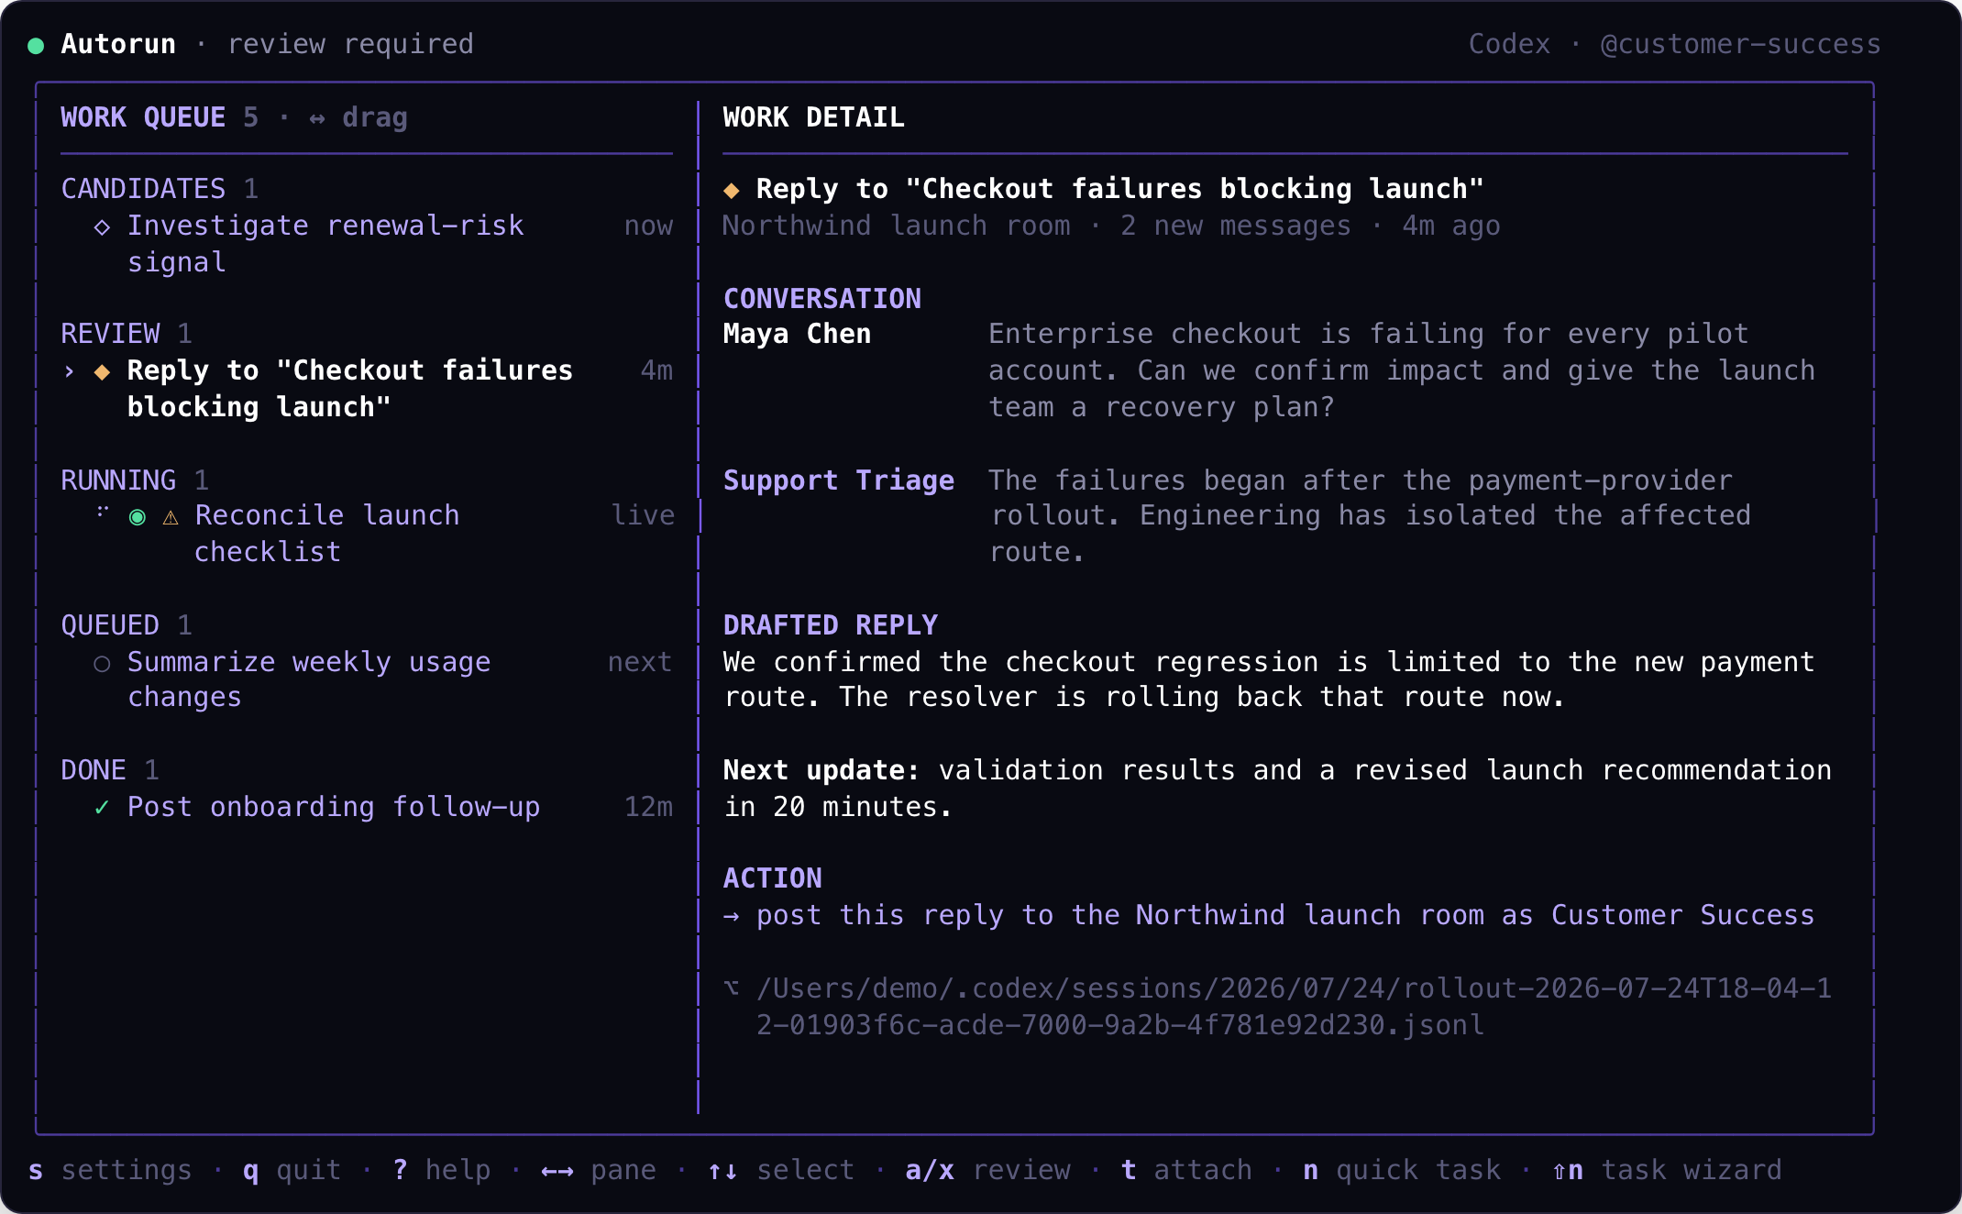
Task: Click the WORK QUEUE panel title
Action: [x=143, y=117]
